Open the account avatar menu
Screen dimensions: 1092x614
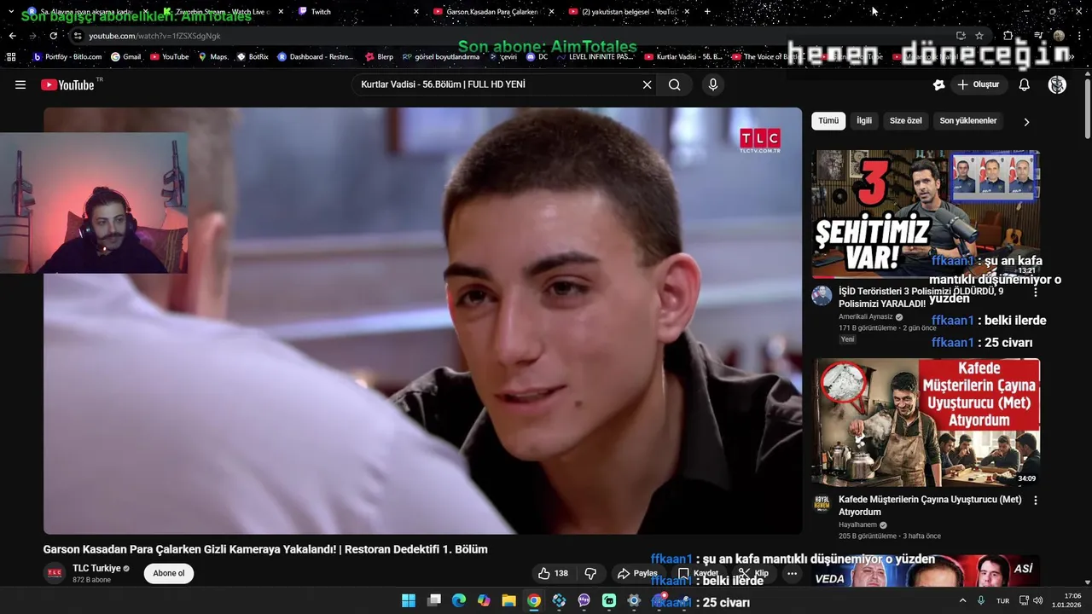[1057, 84]
